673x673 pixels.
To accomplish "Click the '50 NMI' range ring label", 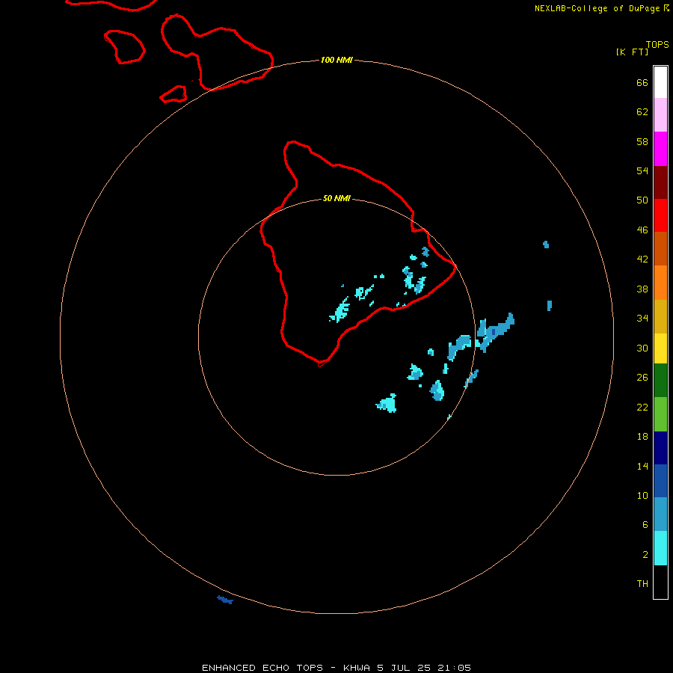I will click(336, 198).
